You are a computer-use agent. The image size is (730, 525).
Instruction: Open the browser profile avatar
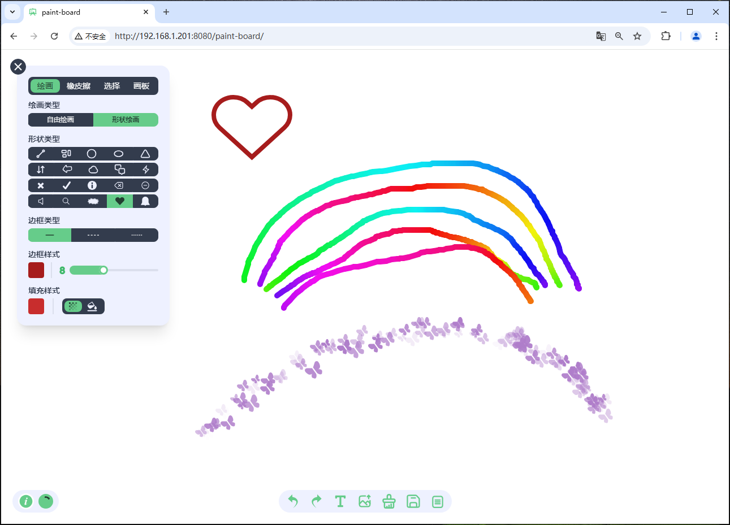click(696, 36)
